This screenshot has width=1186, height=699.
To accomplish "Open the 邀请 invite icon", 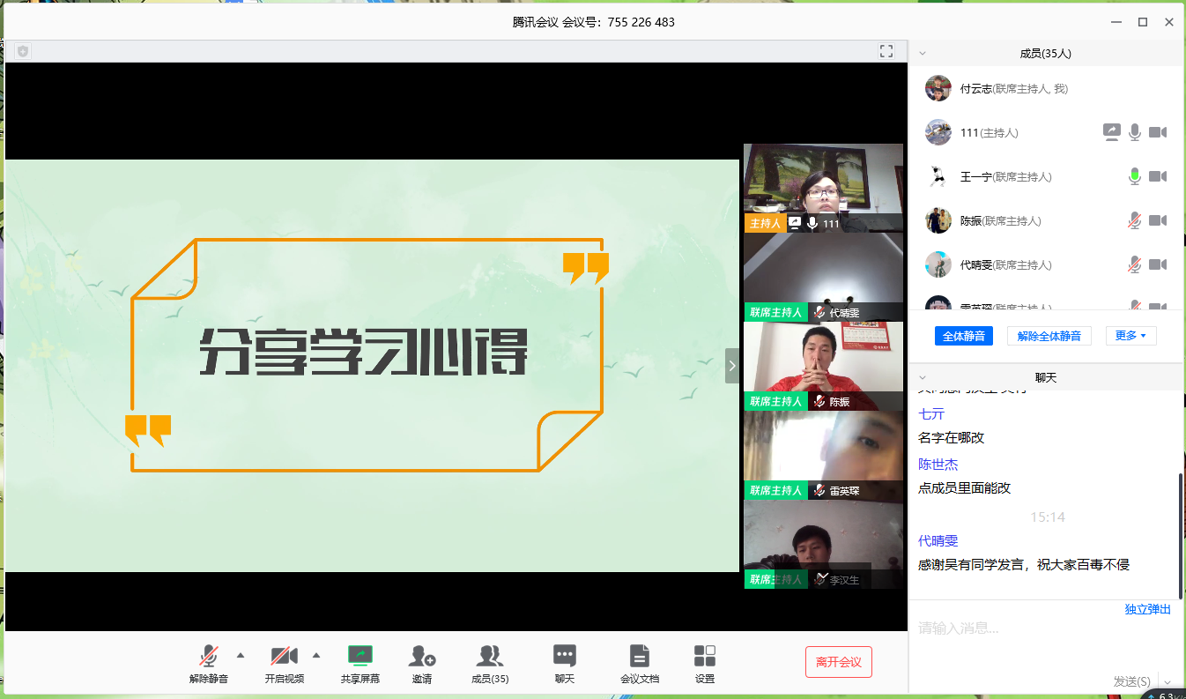I will click(422, 665).
